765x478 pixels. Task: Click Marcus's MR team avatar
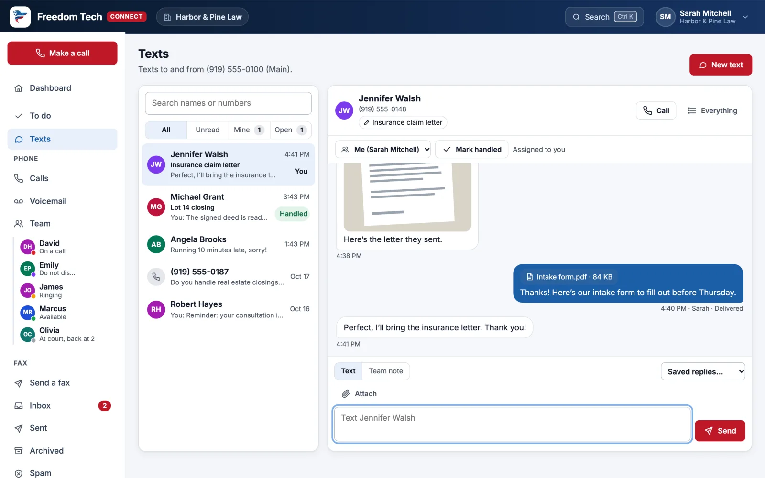[28, 312]
